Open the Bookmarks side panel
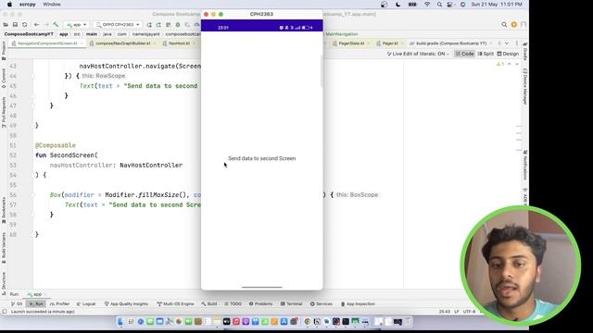 (4, 210)
